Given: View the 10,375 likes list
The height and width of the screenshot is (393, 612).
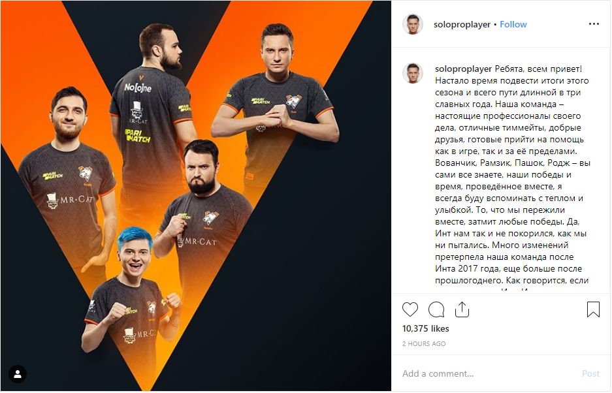Looking at the screenshot, I should click(425, 328).
